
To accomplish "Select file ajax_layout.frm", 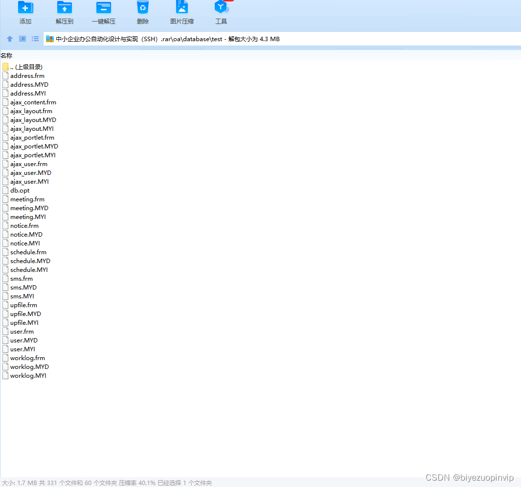I will click(x=31, y=111).
